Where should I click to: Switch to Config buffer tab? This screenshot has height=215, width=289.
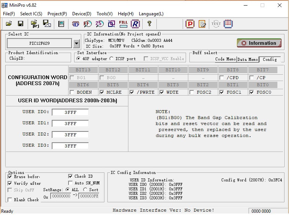coord(270,59)
